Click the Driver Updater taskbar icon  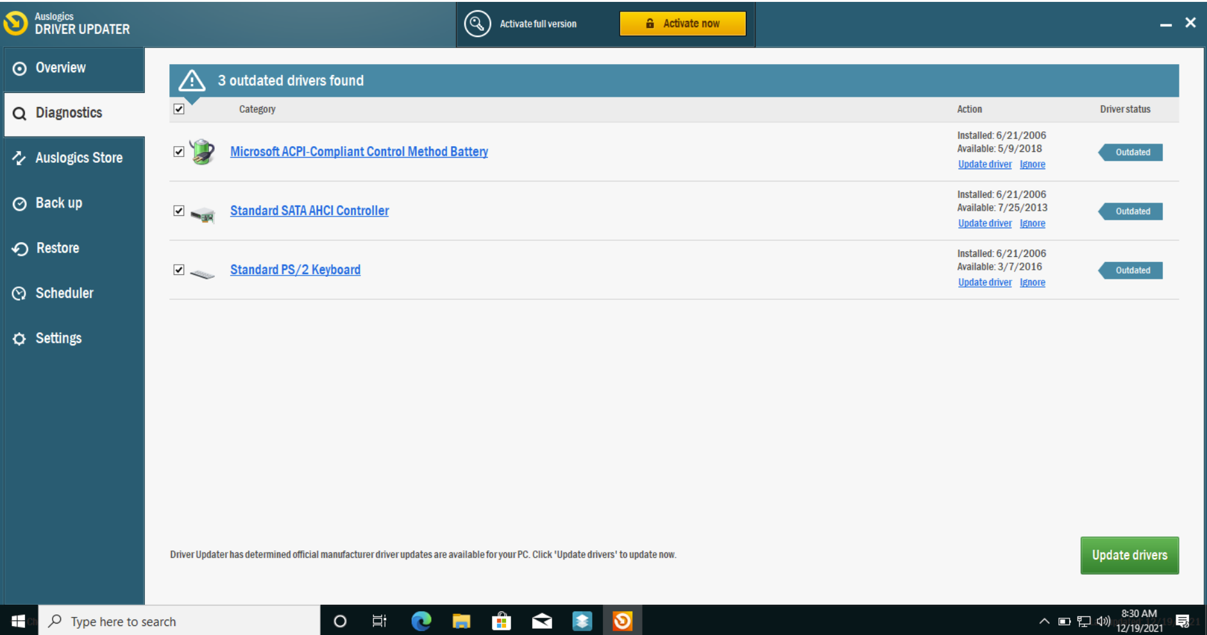point(622,621)
